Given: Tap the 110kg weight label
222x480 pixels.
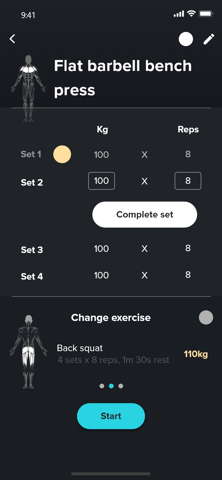Looking at the screenshot, I should [196, 354].
